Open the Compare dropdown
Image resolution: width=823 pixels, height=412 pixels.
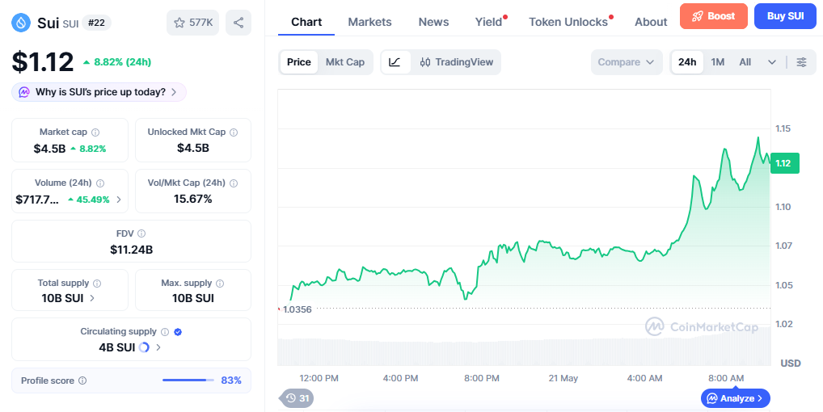pyautogui.click(x=627, y=62)
